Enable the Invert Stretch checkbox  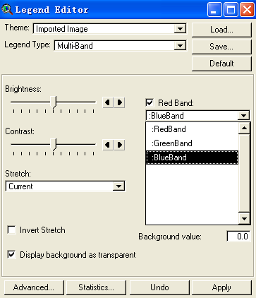11,230
